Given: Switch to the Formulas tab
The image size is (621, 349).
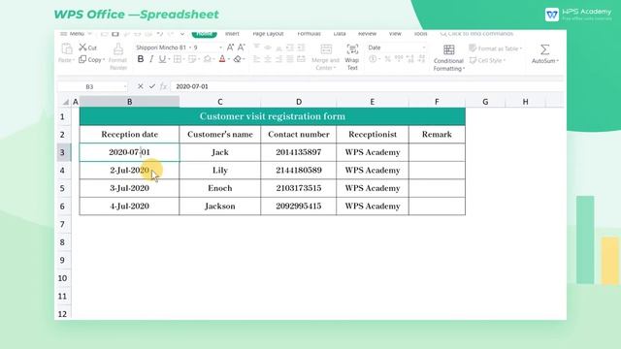Looking at the screenshot, I should pos(309,34).
